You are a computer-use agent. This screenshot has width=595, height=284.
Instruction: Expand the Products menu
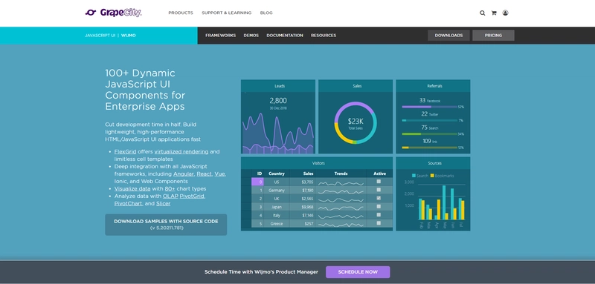click(181, 13)
